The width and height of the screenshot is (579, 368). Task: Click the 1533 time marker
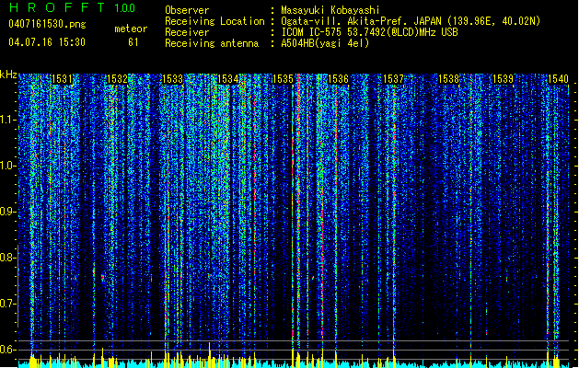tap(172, 79)
